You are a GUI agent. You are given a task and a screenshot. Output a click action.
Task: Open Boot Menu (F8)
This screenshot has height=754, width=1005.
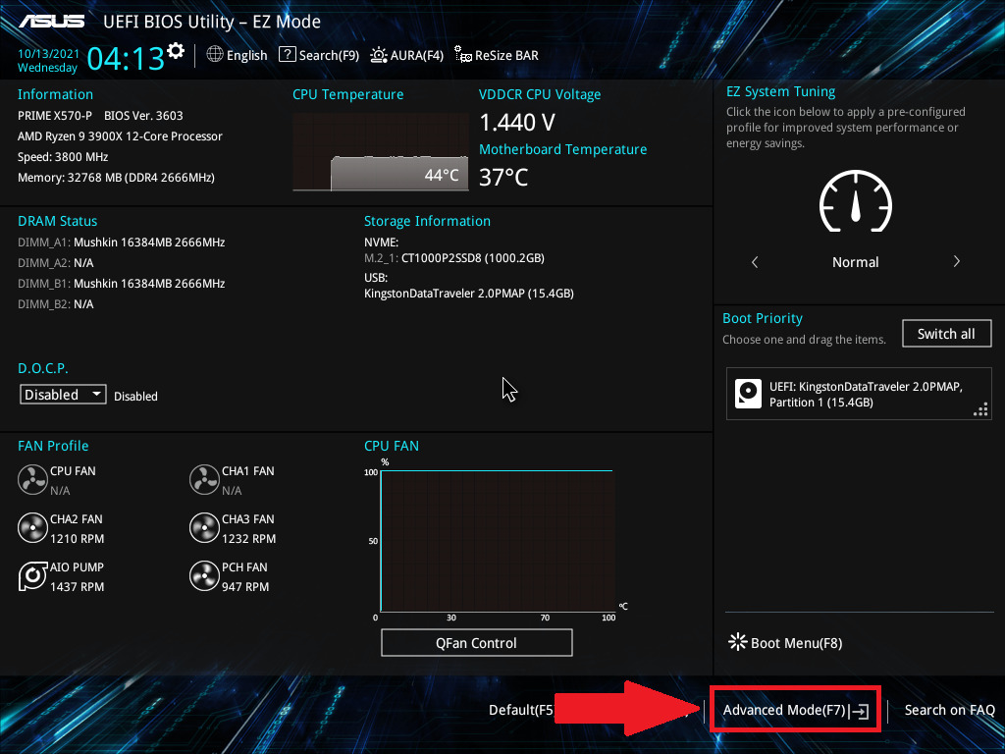785,643
